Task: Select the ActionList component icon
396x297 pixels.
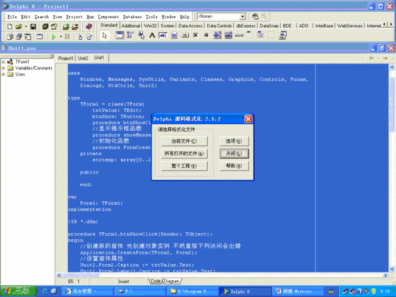Action: click(283, 35)
